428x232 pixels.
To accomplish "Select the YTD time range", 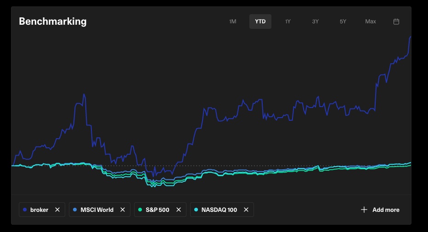I will click(x=260, y=22).
